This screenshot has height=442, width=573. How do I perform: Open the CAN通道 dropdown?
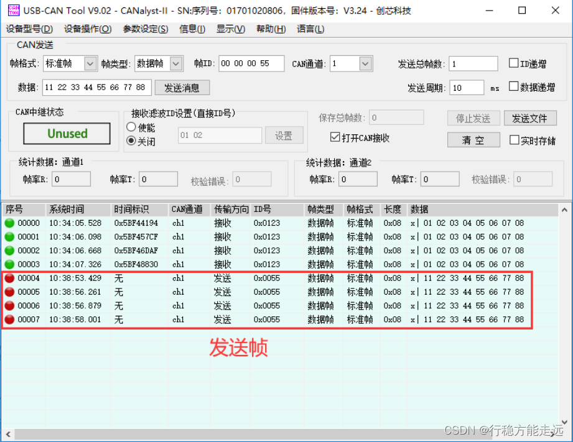point(365,63)
